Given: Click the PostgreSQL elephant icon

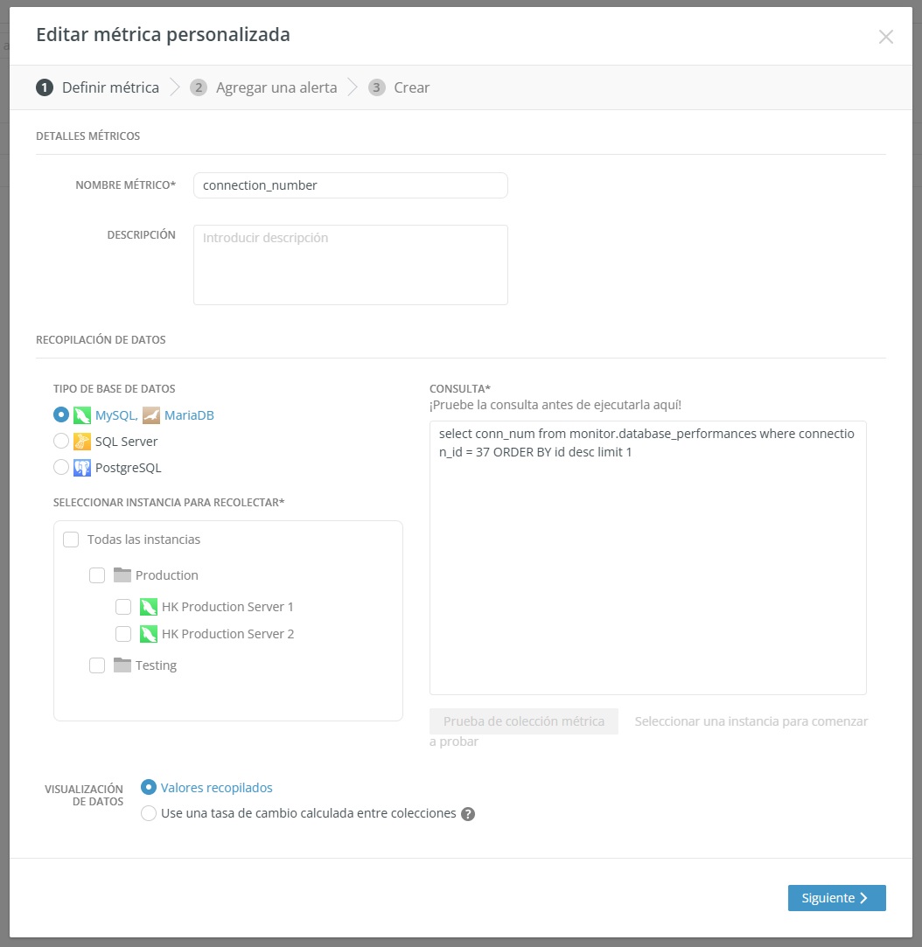Looking at the screenshot, I should coord(82,468).
